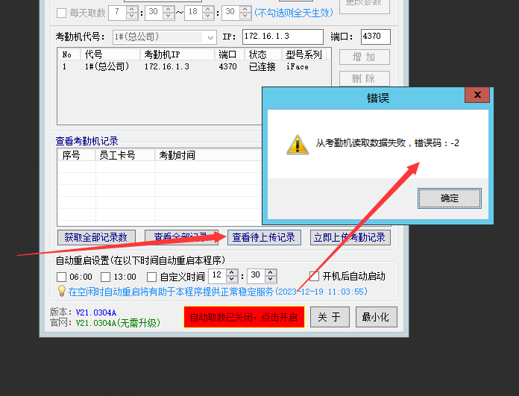Click 查看待上传记录 button
Image resolution: width=519 pixels, height=396 pixels.
[264, 238]
